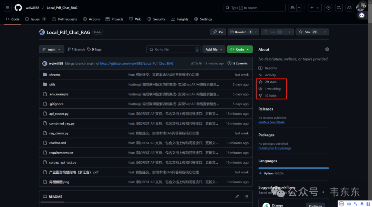Switch to the Issues tab

click(35, 19)
